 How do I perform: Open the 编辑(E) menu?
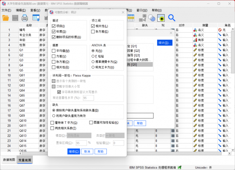21,10
